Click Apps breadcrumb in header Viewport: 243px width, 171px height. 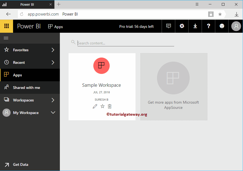[56, 27]
